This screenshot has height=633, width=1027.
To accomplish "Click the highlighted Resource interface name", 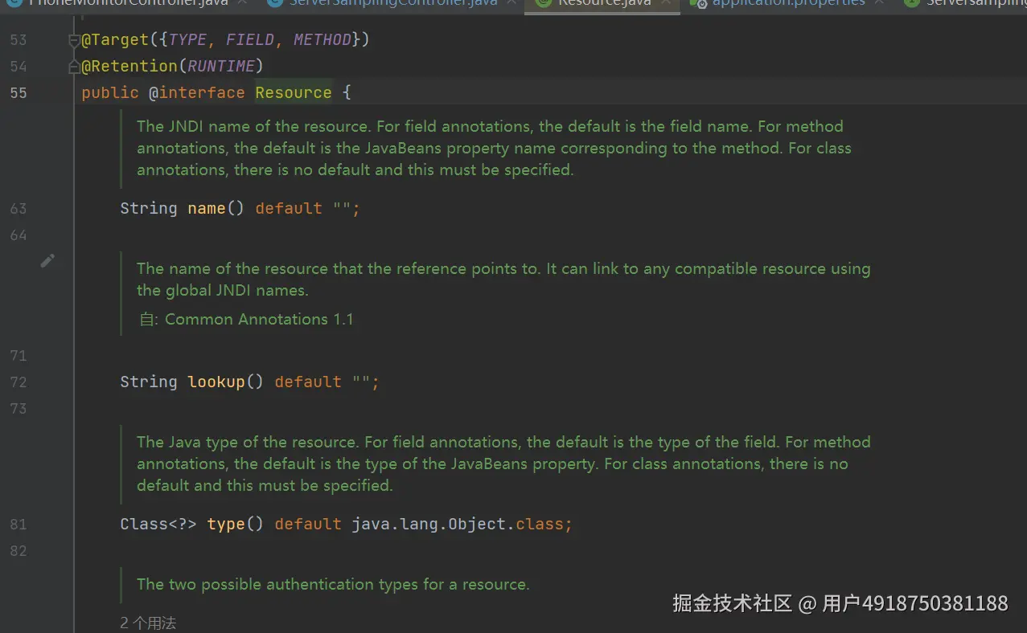I will pyautogui.click(x=293, y=93).
